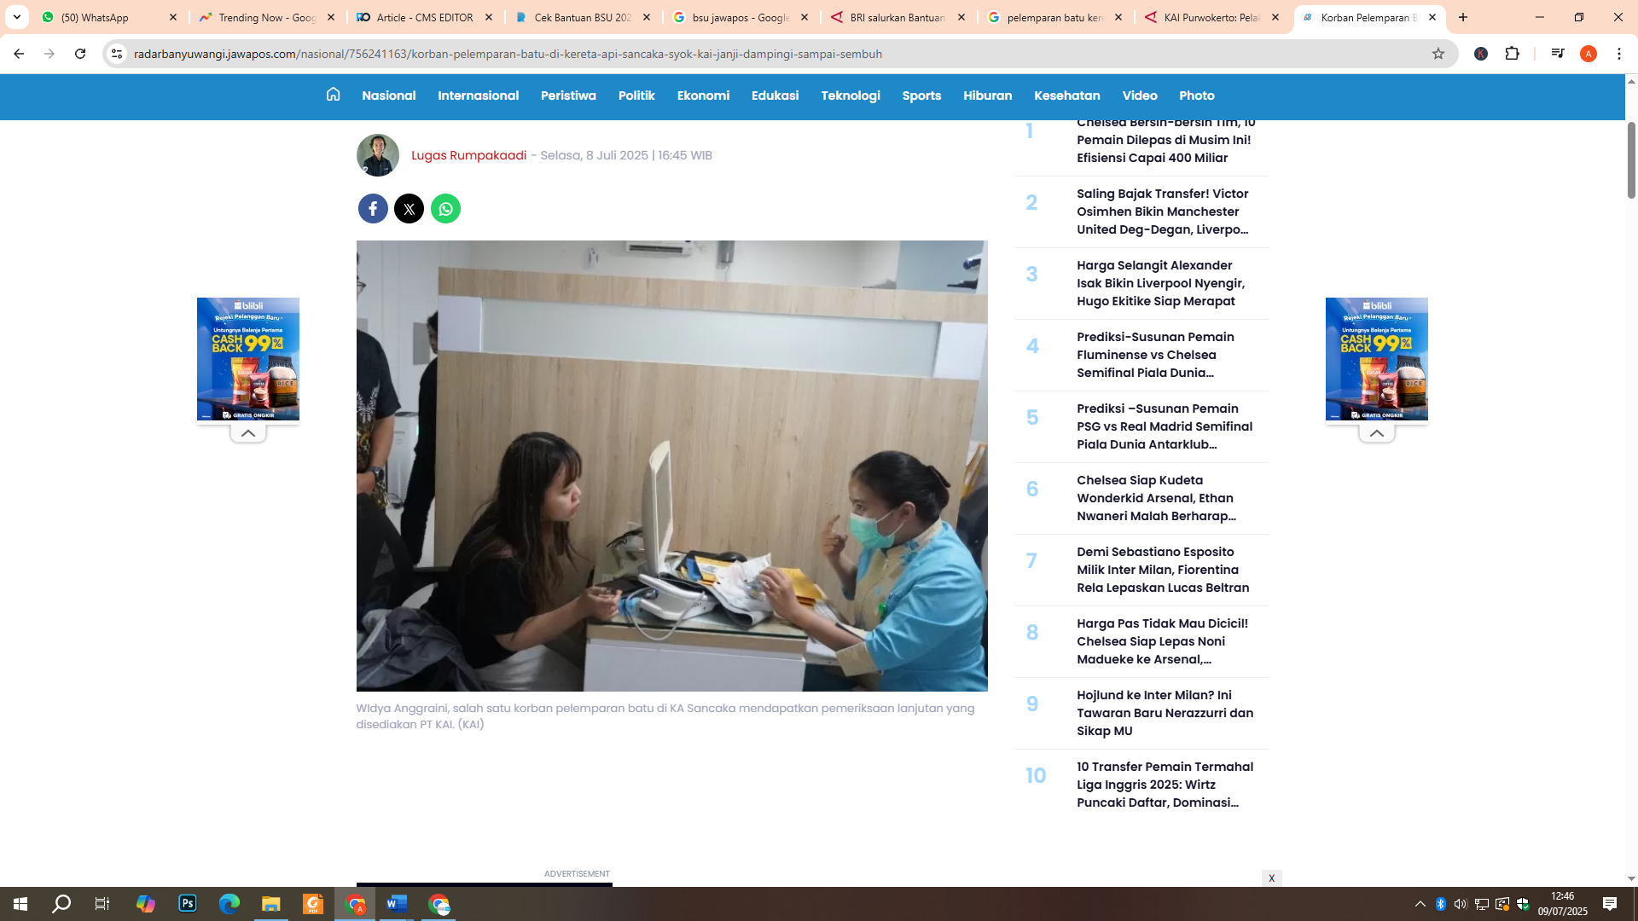Open trending headline about Alexander Isak
The height and width of the screenshot is (921, 1638).
click(x=1161, y=284)
